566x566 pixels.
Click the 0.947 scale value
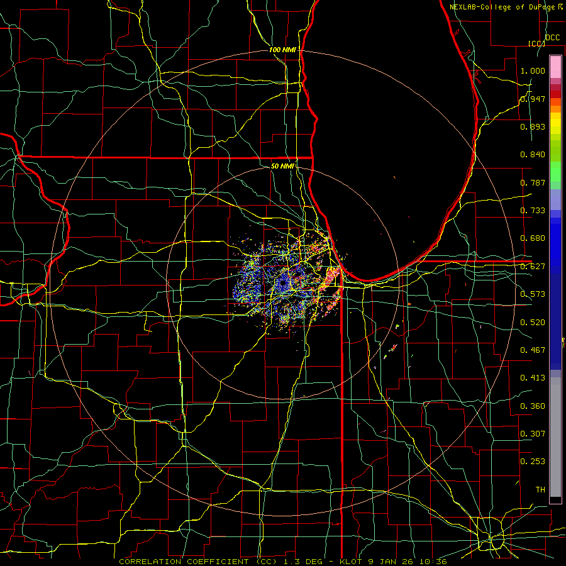tap(533, 99)
